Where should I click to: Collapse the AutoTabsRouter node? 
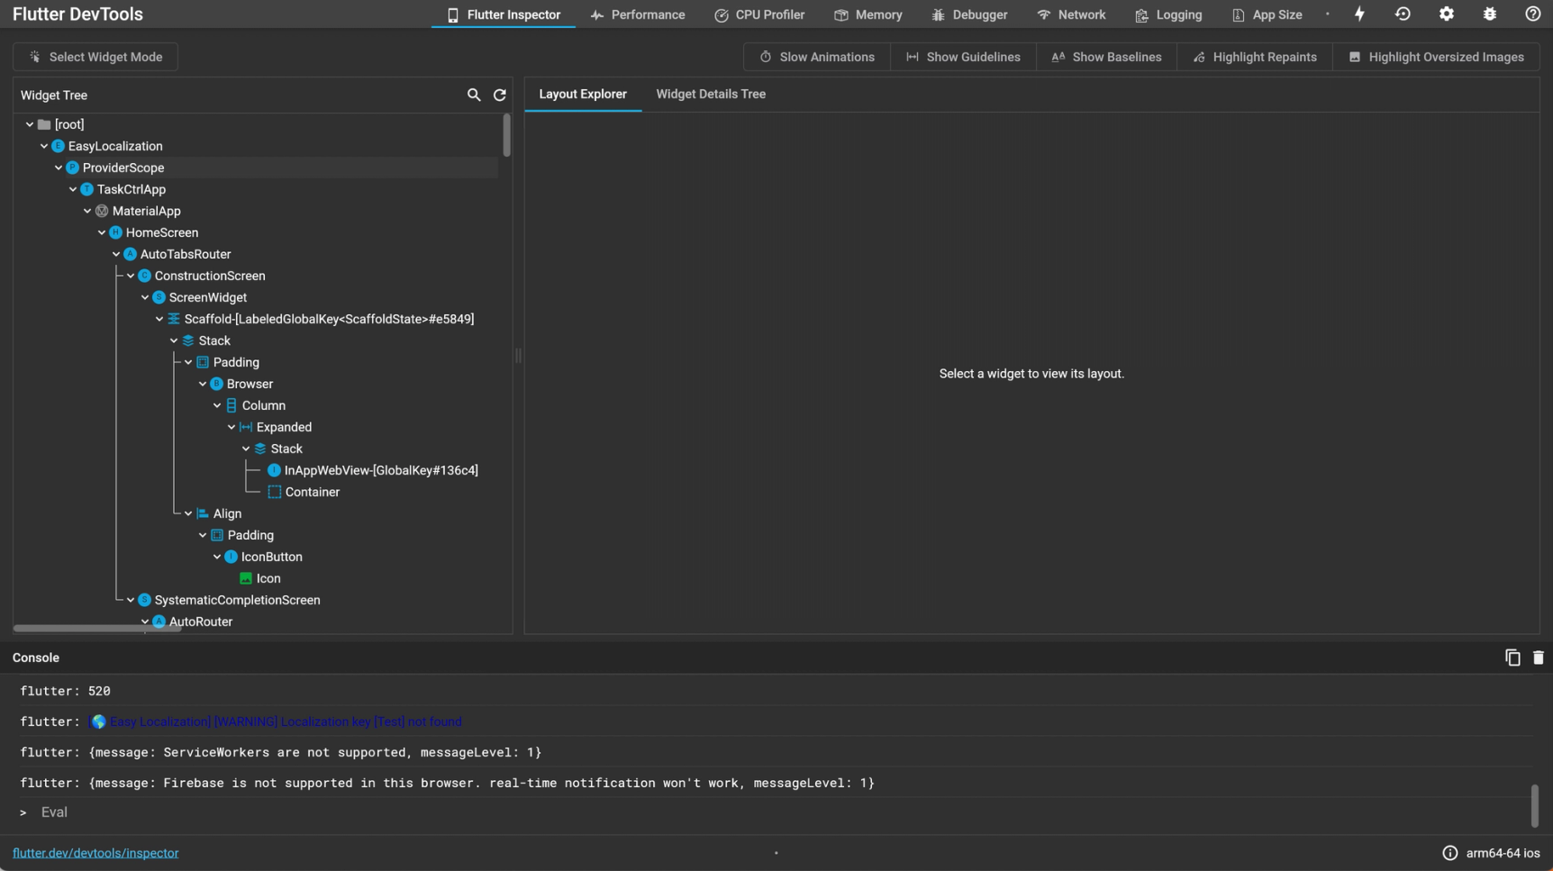tap(116, 254)
